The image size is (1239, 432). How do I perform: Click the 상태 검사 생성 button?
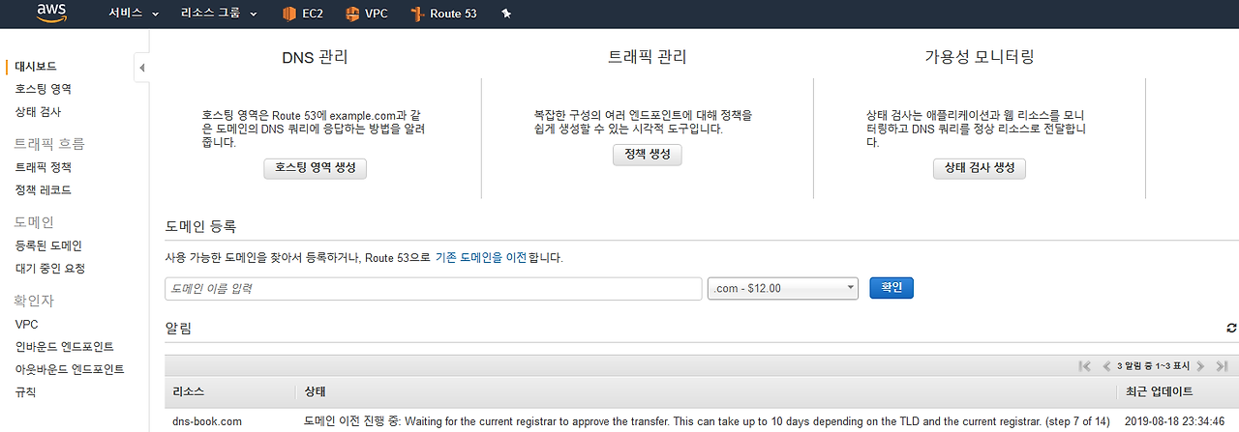[x=980, y=167]
